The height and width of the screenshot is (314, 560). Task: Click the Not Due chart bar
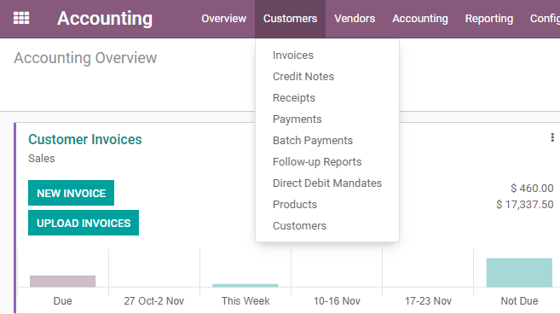coord(519,272)
